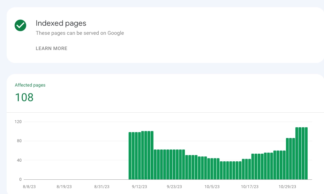This screenshot has width=324, height=194.
Task: Click the 8/19/23 date axis label
Action: [x=64, y=187]
